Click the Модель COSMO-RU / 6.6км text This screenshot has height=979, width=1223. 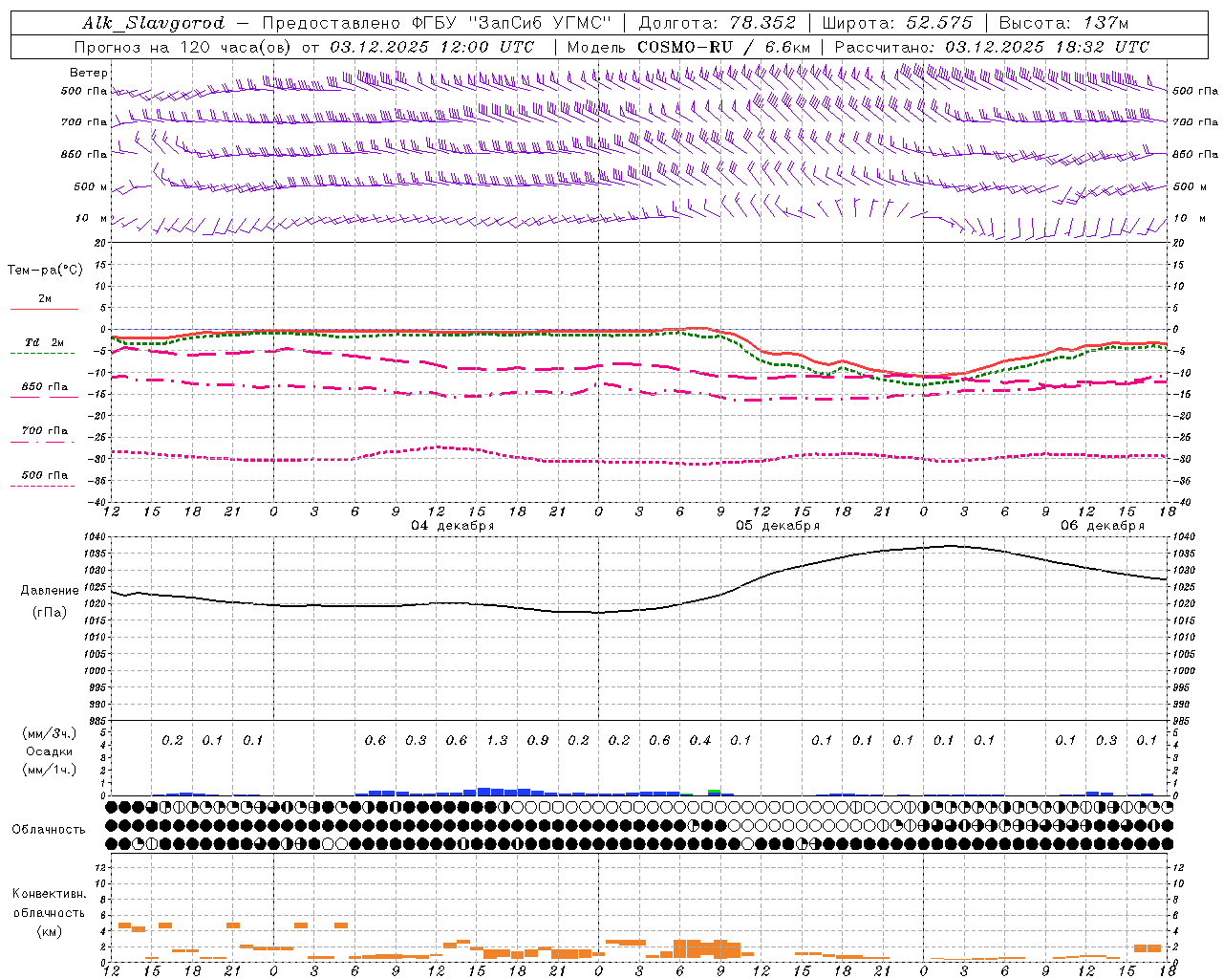point(688,47)
